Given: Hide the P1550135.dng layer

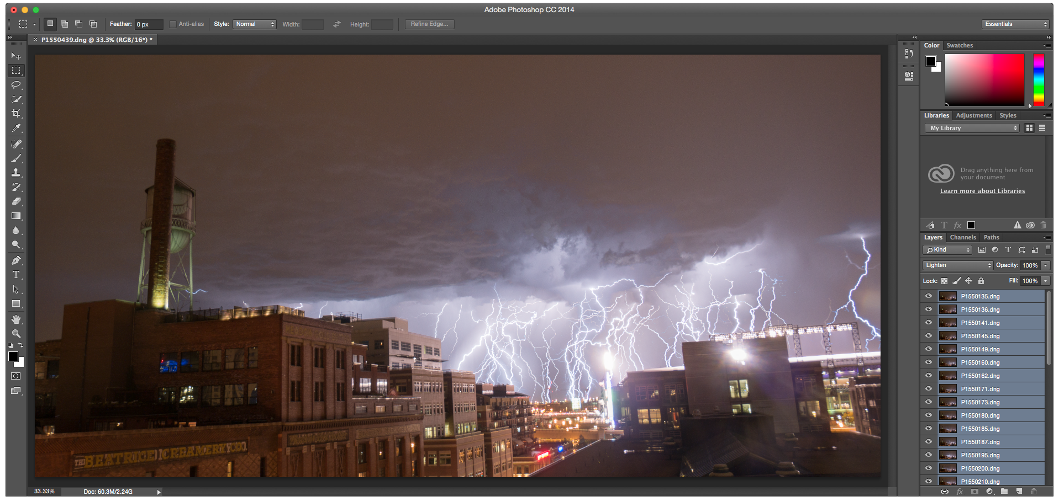Looking at the screenshot, I should click(929, 296).
